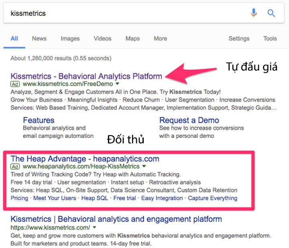Open search Settings
This screenshot has height=248, width=289.
tap(239, 39)
